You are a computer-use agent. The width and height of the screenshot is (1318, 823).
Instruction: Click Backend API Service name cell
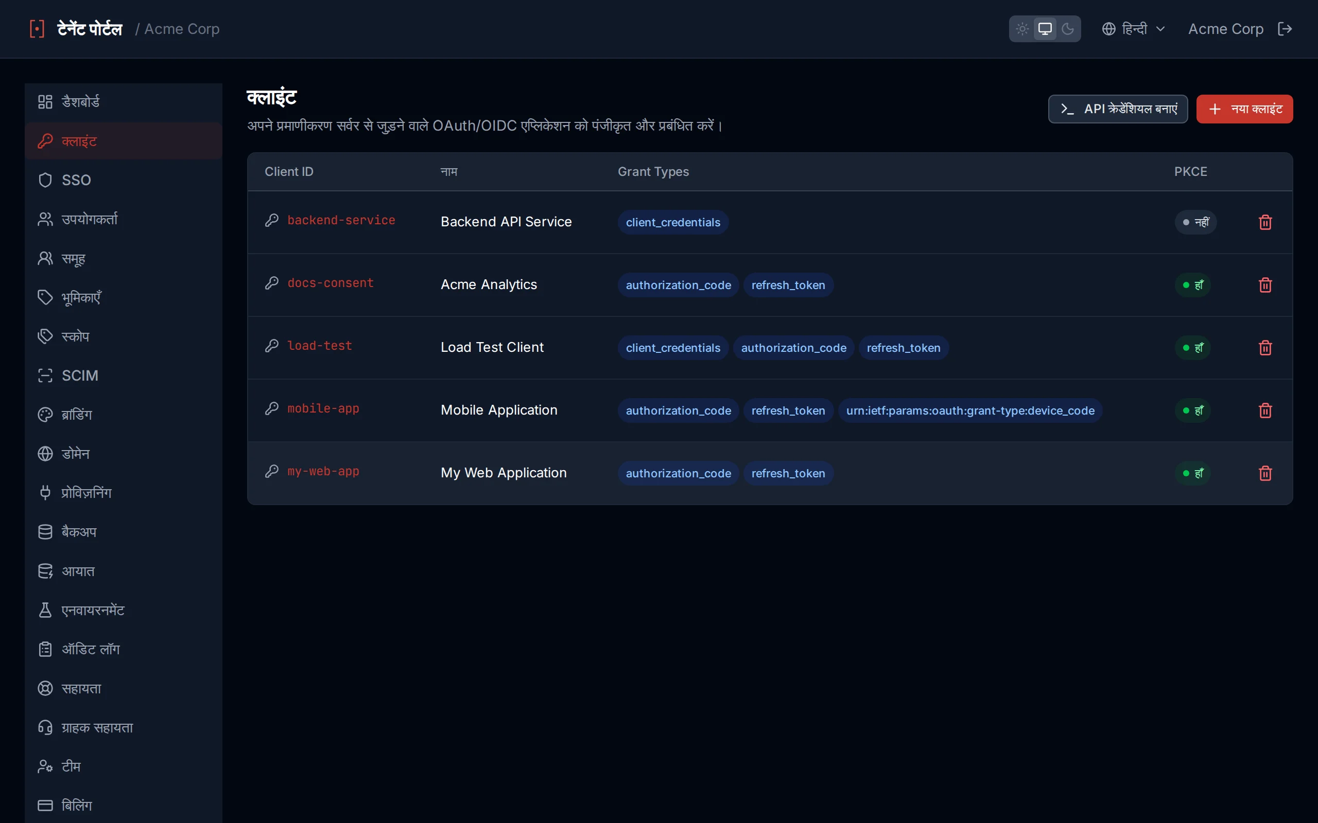point(506,222)
